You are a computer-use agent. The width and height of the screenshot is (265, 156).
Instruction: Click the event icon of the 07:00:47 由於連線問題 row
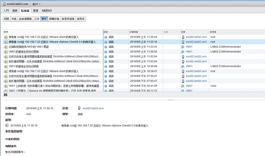(6, 81)
